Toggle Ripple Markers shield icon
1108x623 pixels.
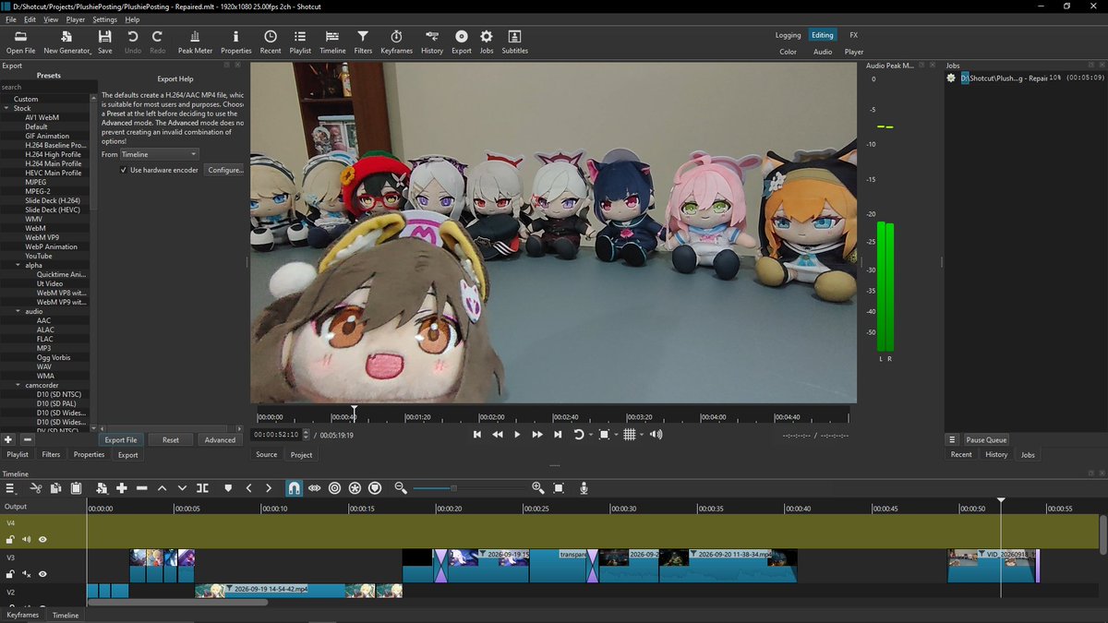[375, 488]
